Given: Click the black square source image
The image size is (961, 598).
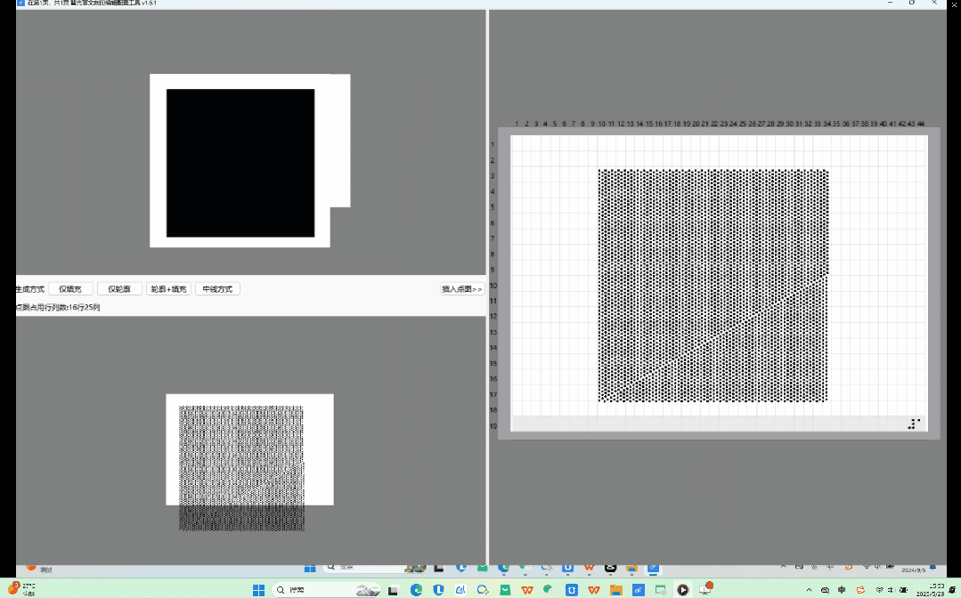Looking at the screenshot, I should [240, 163].
